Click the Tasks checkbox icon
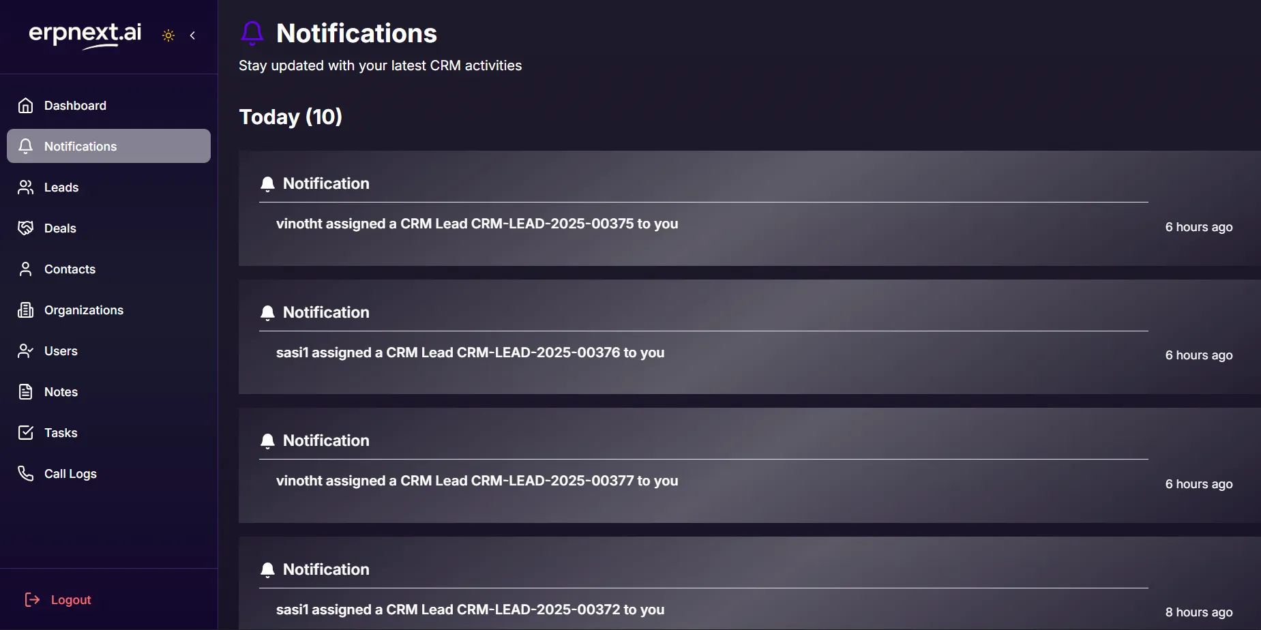Screen dimensions: 1261x630 26,433
